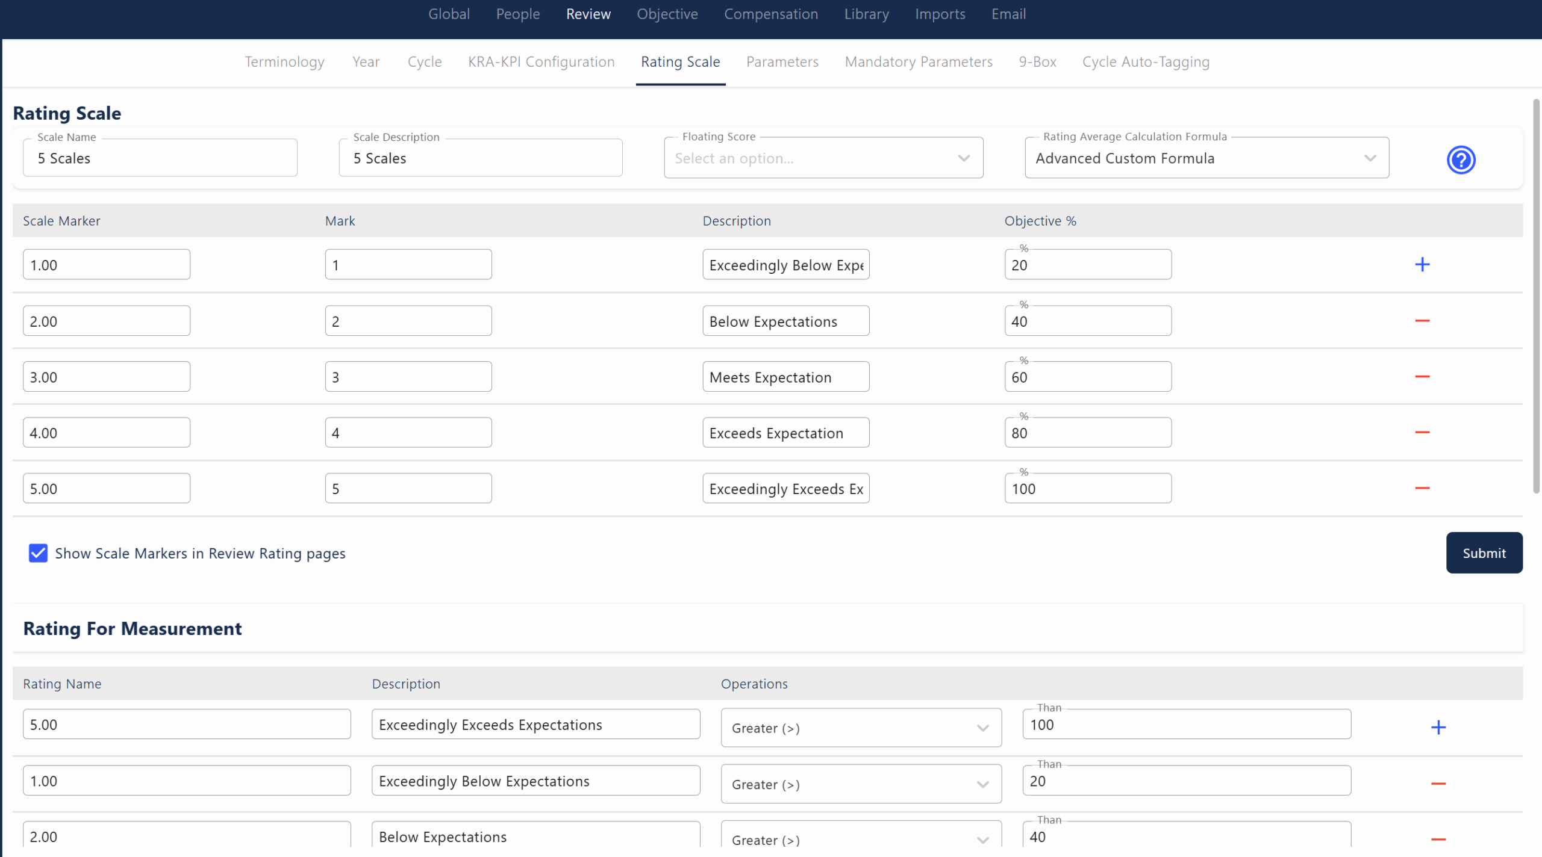Toggle Show Scale Markers in Review Rating pages
Image resolution: width=1542 pixels, height=857 pixels.
click(38, 553)
